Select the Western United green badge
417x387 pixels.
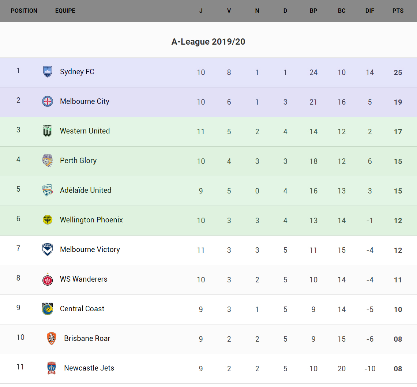(48, 131)
